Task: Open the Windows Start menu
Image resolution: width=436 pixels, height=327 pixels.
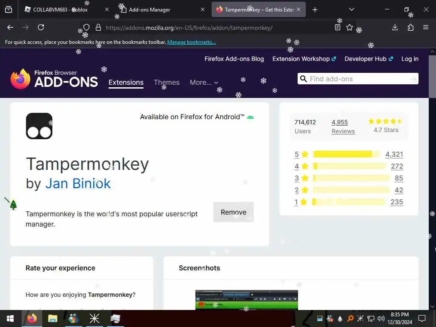Action: click(10, 318)
